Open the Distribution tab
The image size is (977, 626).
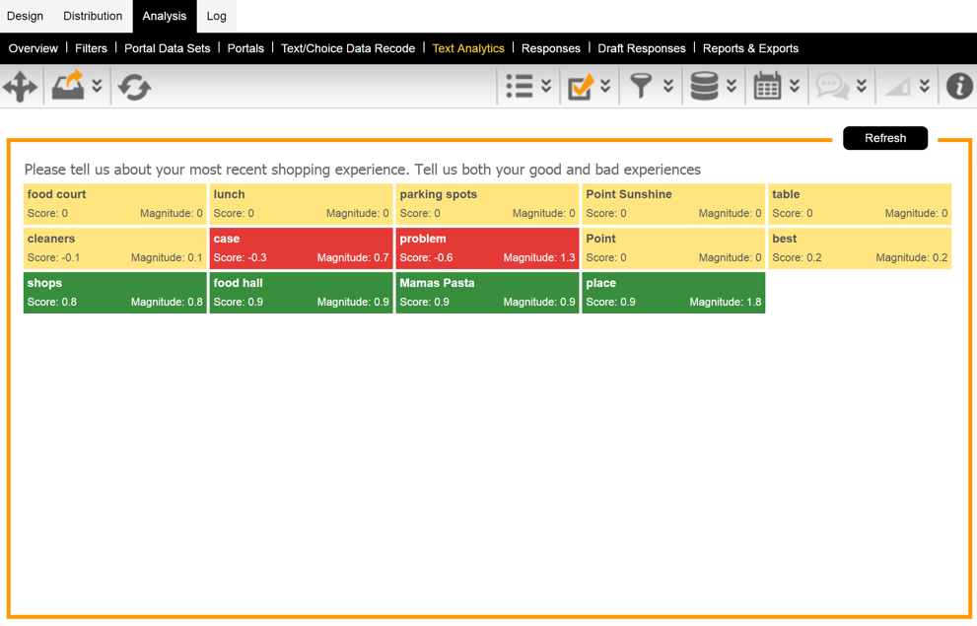click(92, 16)
